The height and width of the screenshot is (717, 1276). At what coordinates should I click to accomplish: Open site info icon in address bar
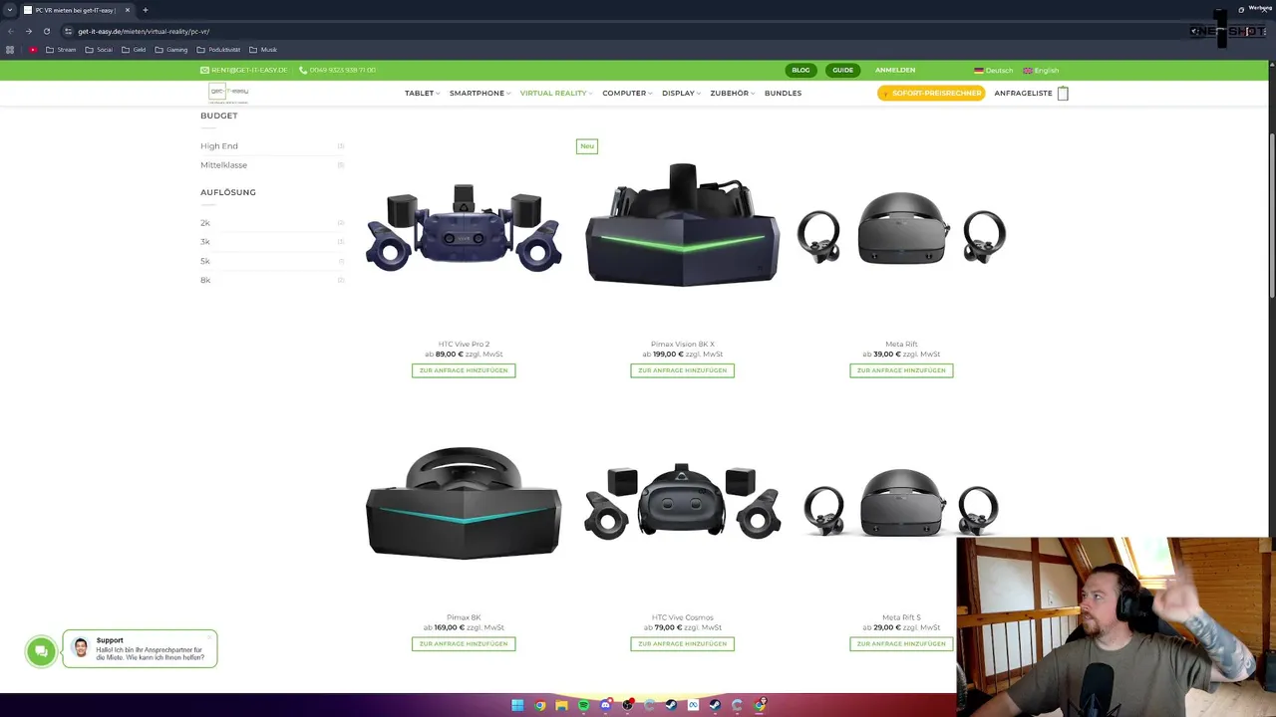(x=69, y=31)
